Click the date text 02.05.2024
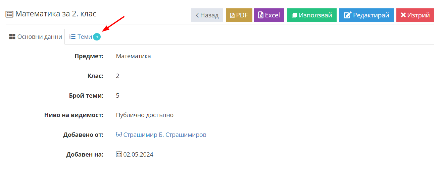The image size is (441, 177). (138, 155)
